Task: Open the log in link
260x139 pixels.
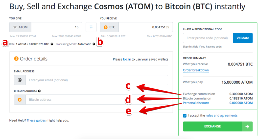Action: 127,59
